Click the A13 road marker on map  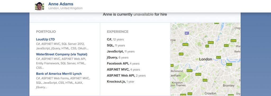218,57
